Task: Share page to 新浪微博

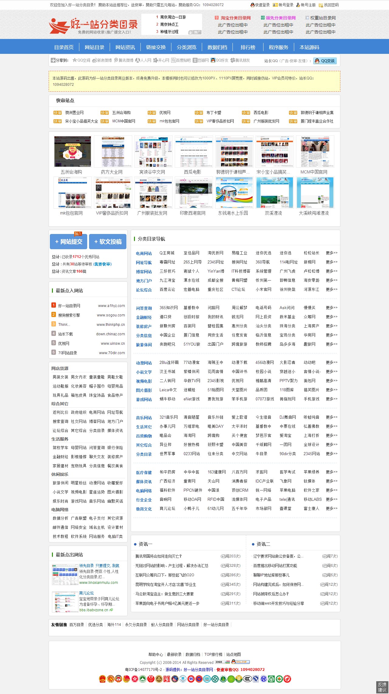Action: [102, 61]
